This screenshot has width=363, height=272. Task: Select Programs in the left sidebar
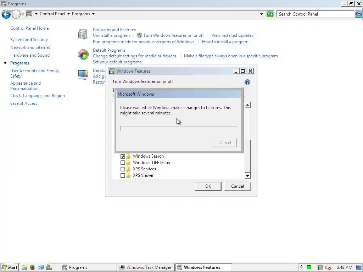coord(20,63)
